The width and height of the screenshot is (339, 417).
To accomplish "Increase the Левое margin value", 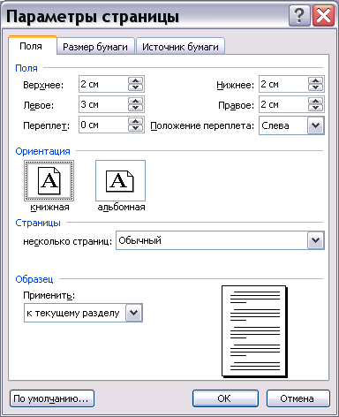I will coord(135,101).
